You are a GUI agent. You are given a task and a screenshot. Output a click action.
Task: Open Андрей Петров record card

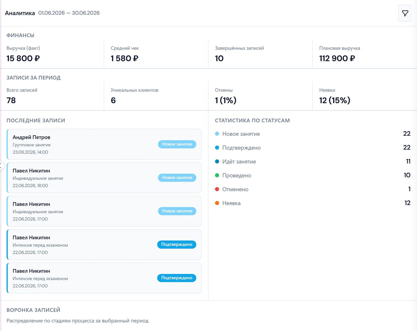click(104, 144)
